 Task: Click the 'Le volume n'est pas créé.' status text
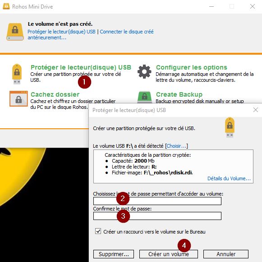click(x=60, y=24)
